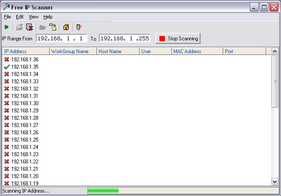Sort by User column header
This screenshot has width=281, height=196.
coord(156,51)
